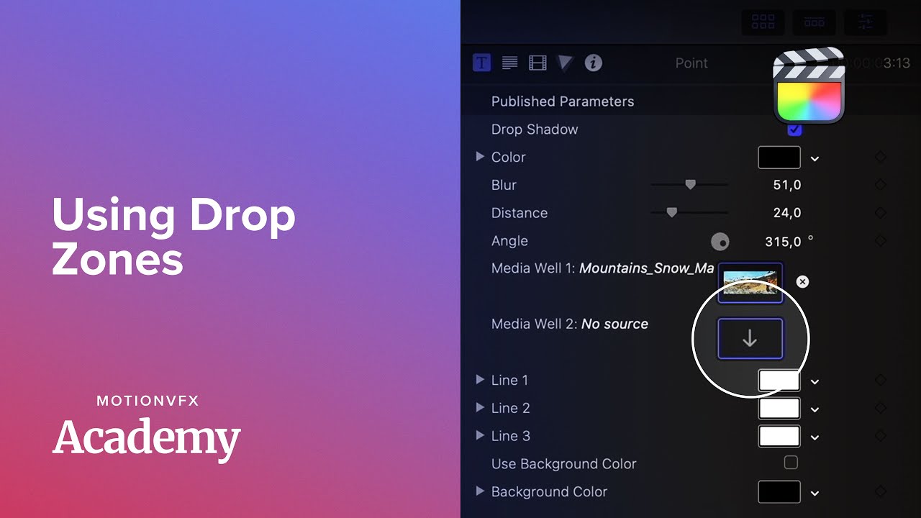Open the Info inspector icon

(x=593, y=63)
